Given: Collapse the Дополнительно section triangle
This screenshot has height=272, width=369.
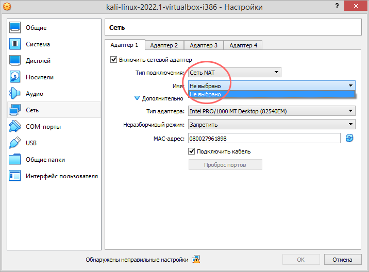Looking at the screenshot, I should click(x=137, y=98).
